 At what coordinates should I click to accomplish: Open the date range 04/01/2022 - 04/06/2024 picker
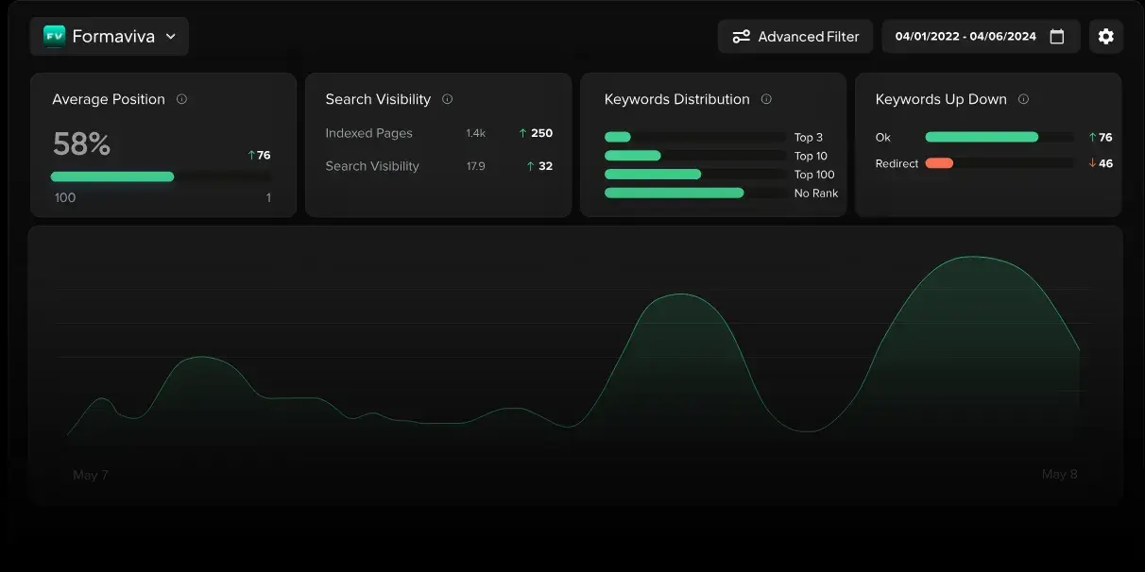click(966, 37)
